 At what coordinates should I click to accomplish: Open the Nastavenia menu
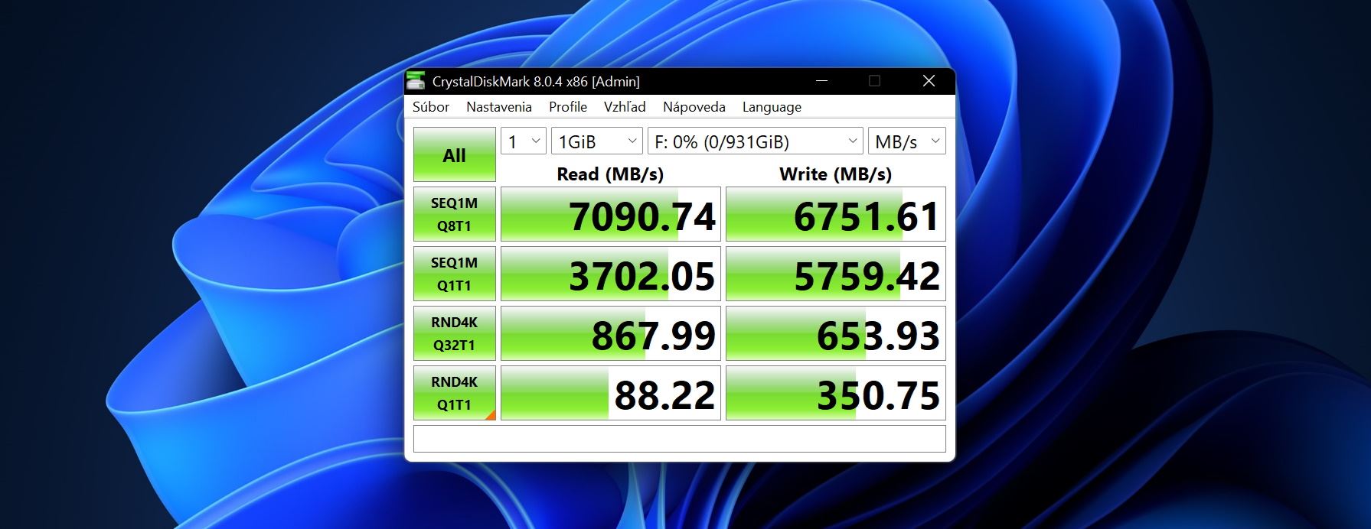tap(499, 107)
